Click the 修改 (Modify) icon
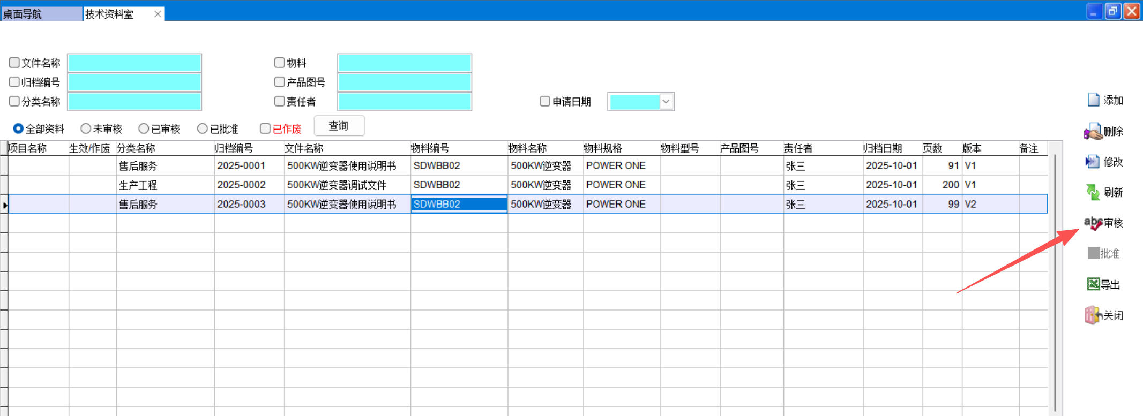Viewport: 1143px width, 416px height. click(x=1092, y=162)
